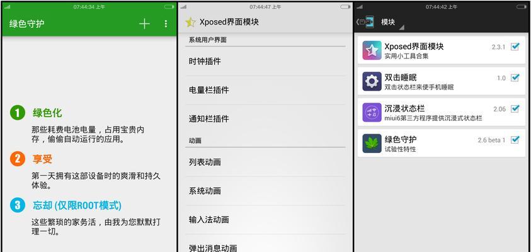This screenshot has height=252, width=531.
Task: Tap the 动画 section header
Action: (195, 140)
